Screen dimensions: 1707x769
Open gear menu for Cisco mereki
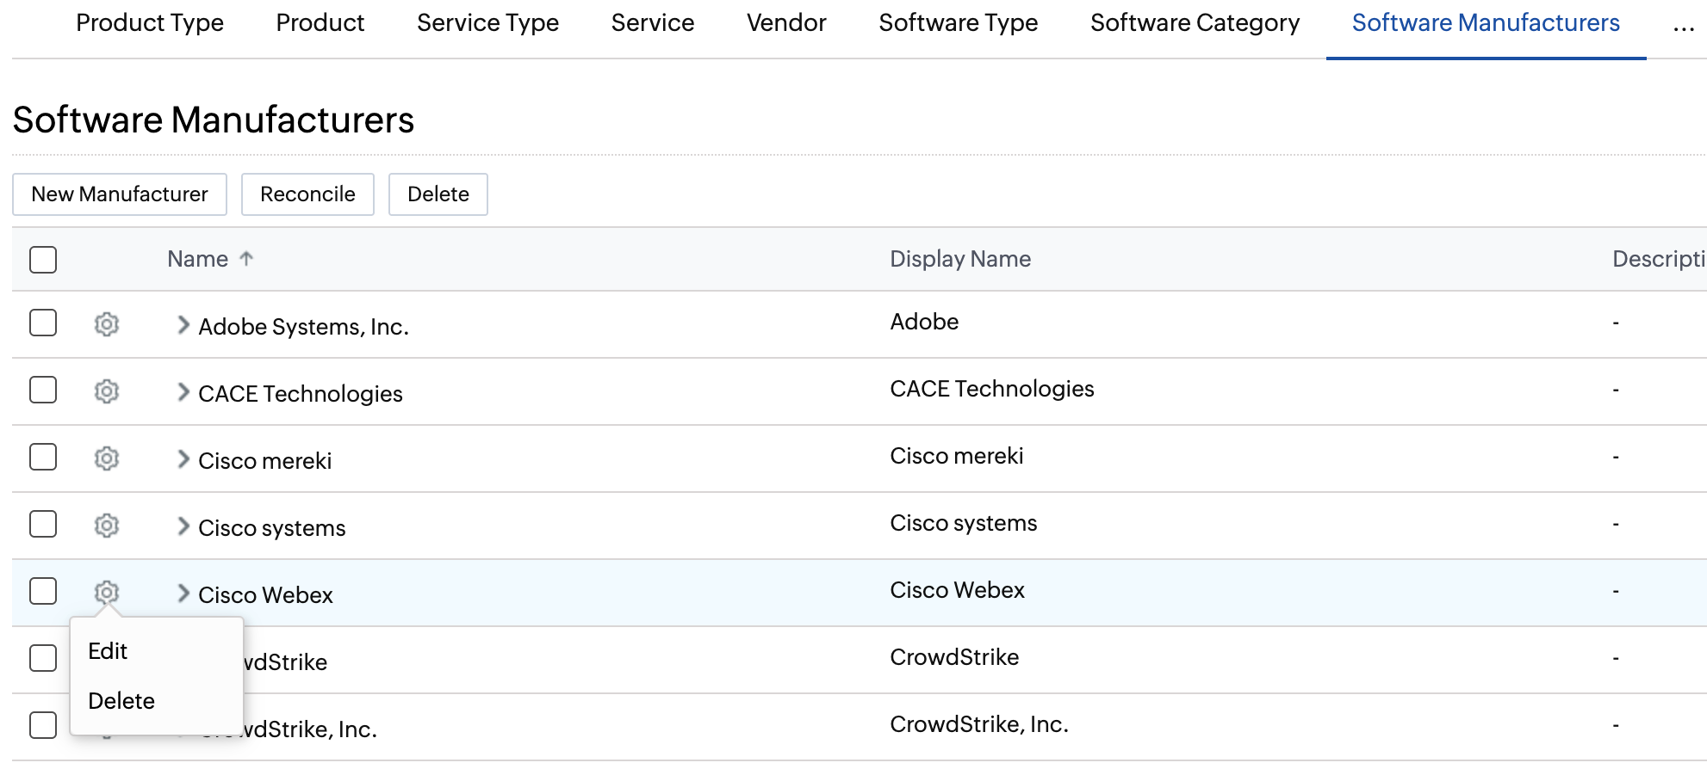point(107,458)
